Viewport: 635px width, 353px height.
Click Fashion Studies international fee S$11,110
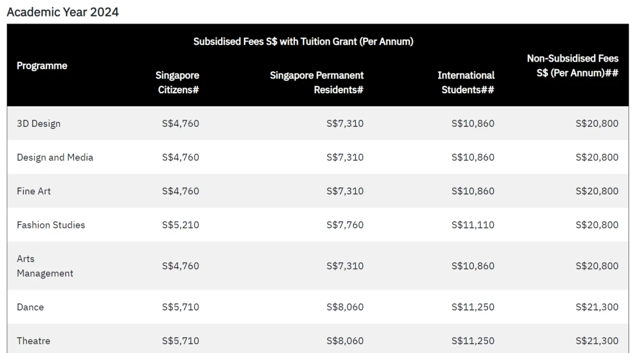click(x=473, y=225)
